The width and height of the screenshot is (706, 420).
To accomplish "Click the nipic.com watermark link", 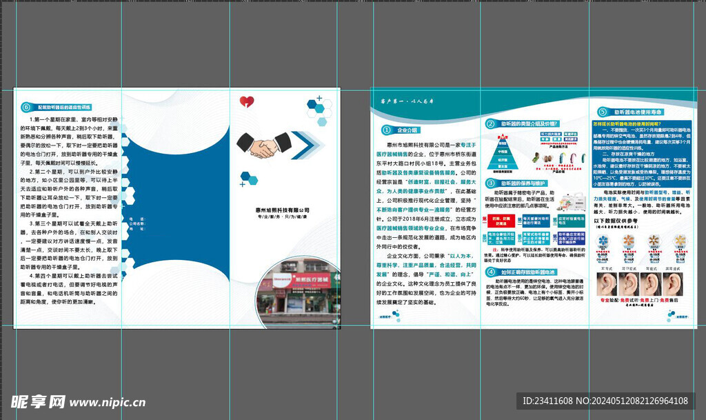I will [x=77, y=401].
